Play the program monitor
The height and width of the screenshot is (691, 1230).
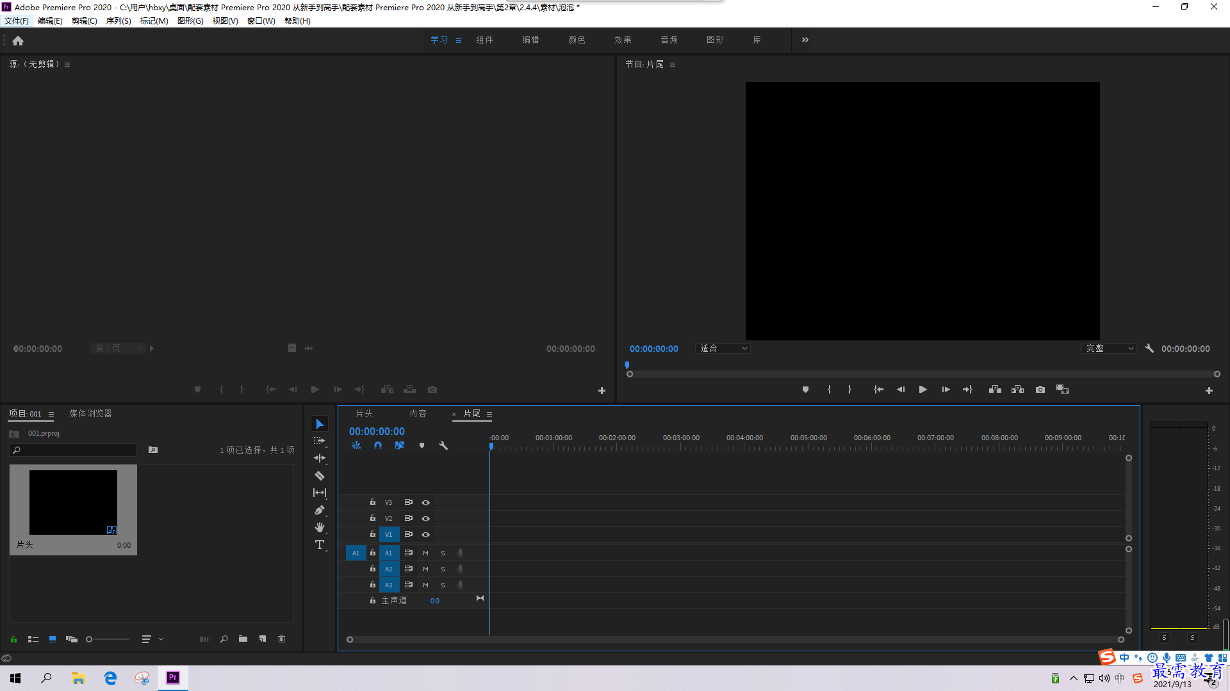click(x=923, y=390)
